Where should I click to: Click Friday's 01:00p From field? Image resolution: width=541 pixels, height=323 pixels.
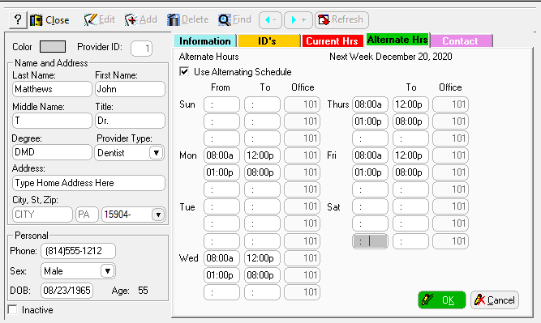[370, 172]
